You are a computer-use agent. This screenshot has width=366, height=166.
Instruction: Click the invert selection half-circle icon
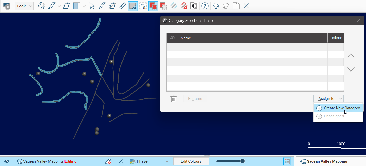pos(194,6)
